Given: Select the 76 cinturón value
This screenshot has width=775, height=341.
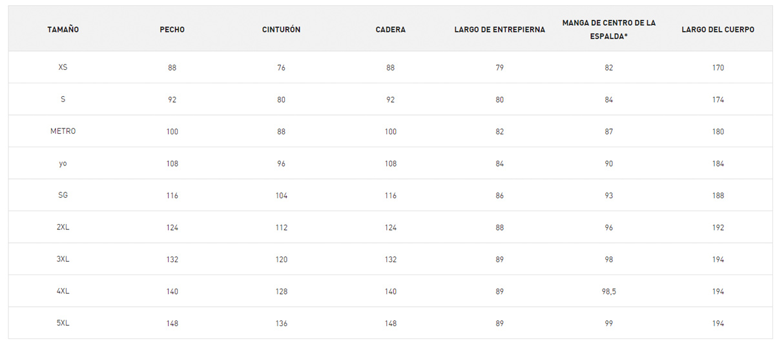Looking at the screenshot, I should click(281, 67).
